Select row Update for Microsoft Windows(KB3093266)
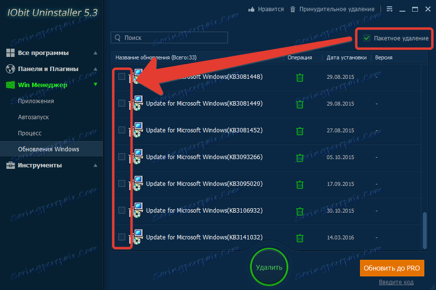This screenshot has height=290, width=436. pos(266,157)
